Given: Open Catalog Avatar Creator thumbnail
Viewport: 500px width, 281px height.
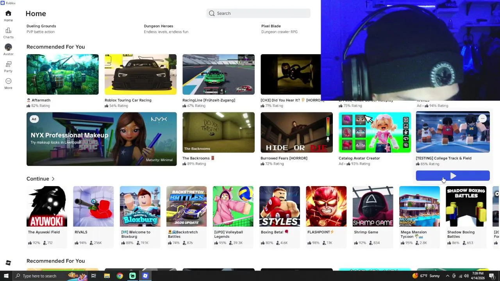Looking at the screenshot, I should point(375,132).
